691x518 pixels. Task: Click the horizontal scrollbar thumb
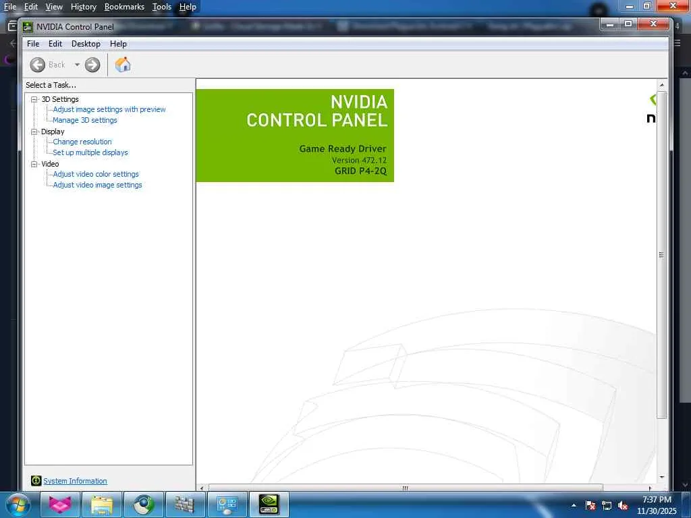(x=406, y=488)
